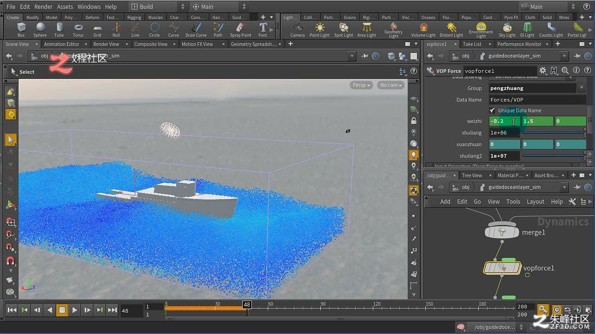Click the Play forward button
Image resolution: width=595 pixels, height=334 pixels.
[x=74, y=310]
